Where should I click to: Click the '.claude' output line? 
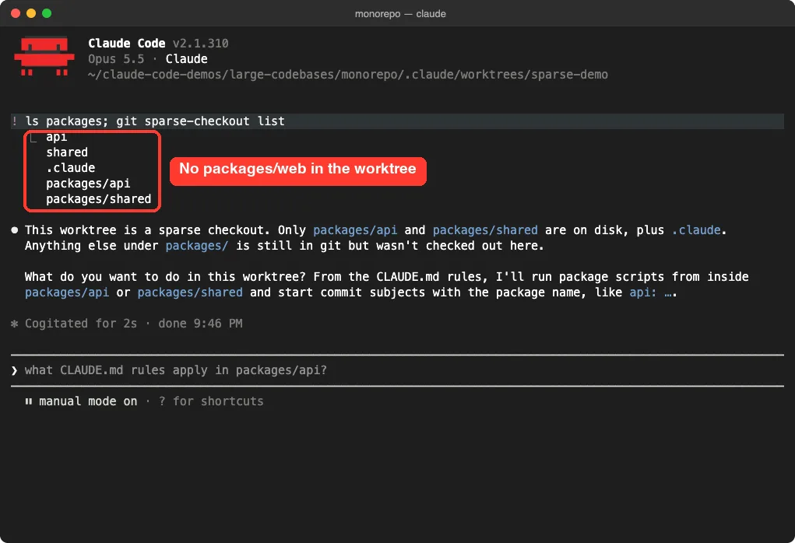click(71, 168)
